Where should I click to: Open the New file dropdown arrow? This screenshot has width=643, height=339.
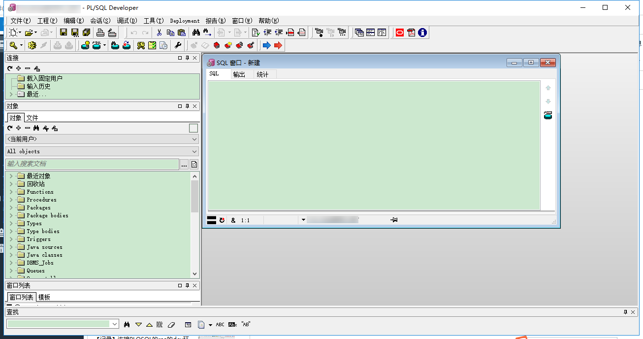click(20, 33)
